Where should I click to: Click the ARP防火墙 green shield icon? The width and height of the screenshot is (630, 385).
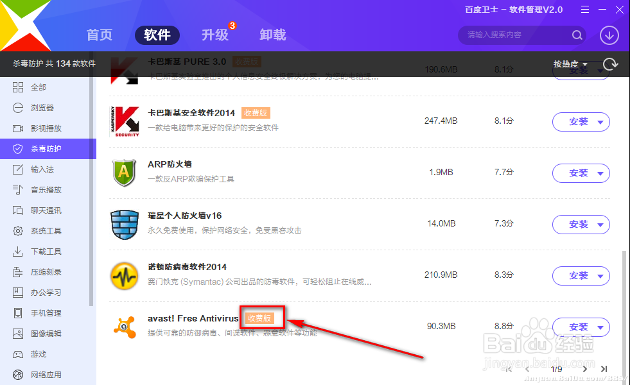coord(124,173)
